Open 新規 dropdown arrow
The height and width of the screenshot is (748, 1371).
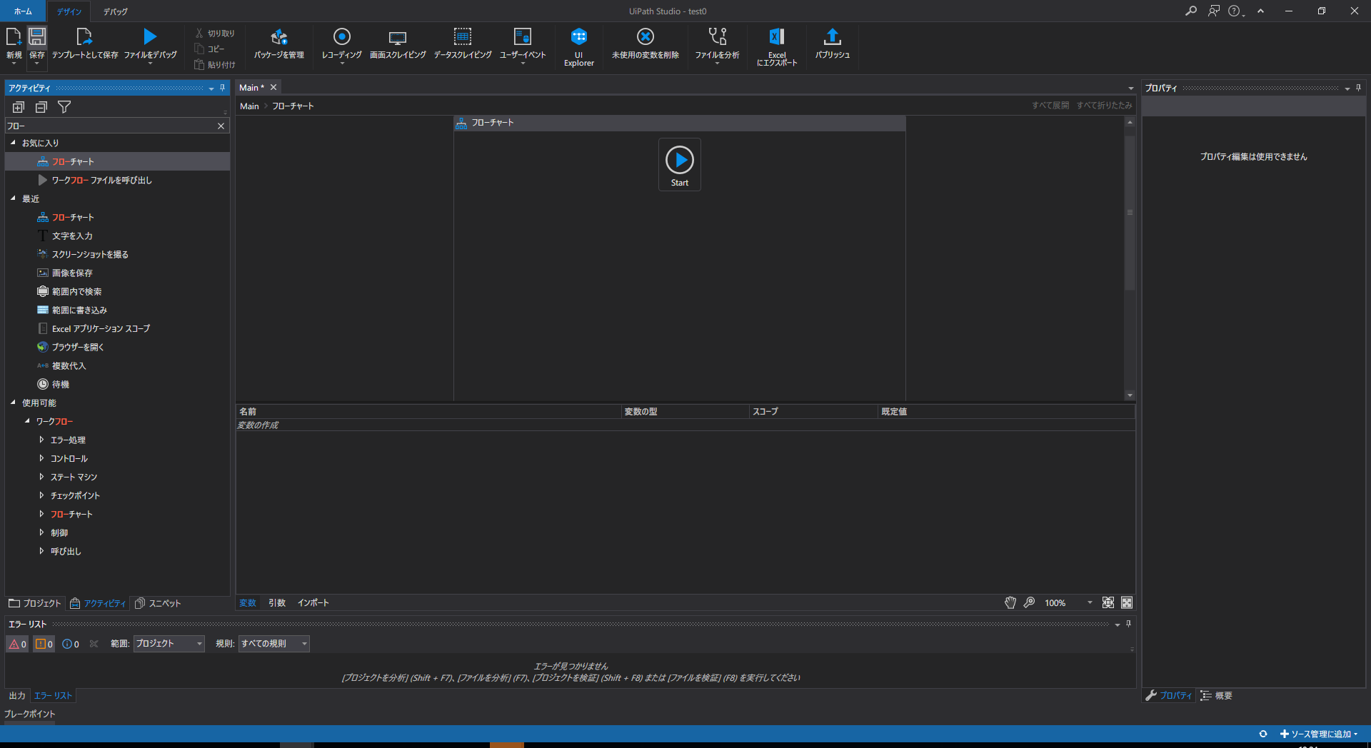tap(14, 64)
